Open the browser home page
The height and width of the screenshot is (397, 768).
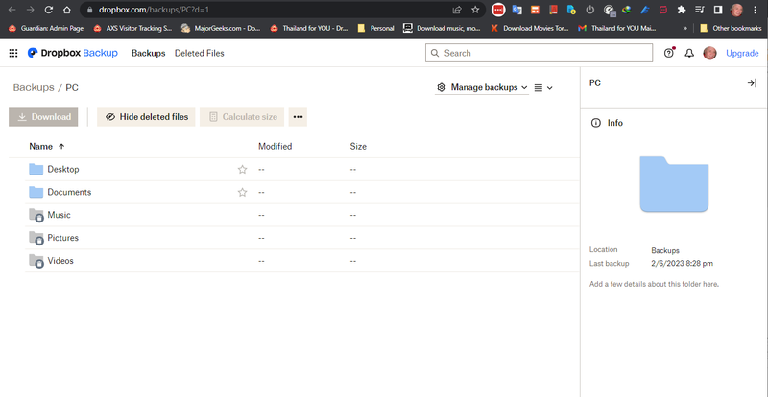(x=66, y=10)
